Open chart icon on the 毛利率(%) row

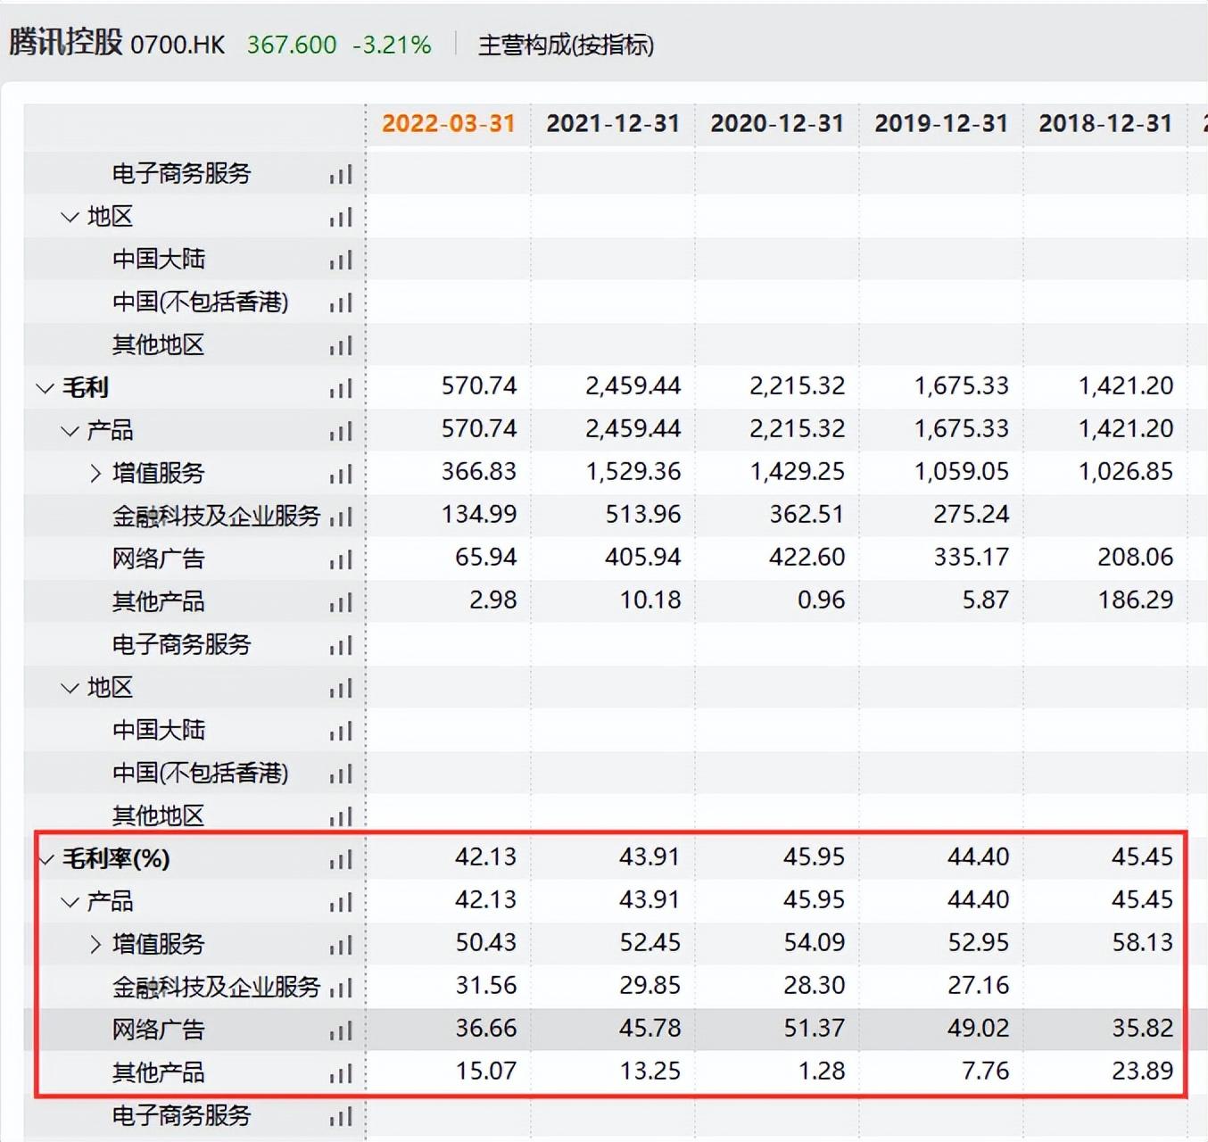click(341, 859)
